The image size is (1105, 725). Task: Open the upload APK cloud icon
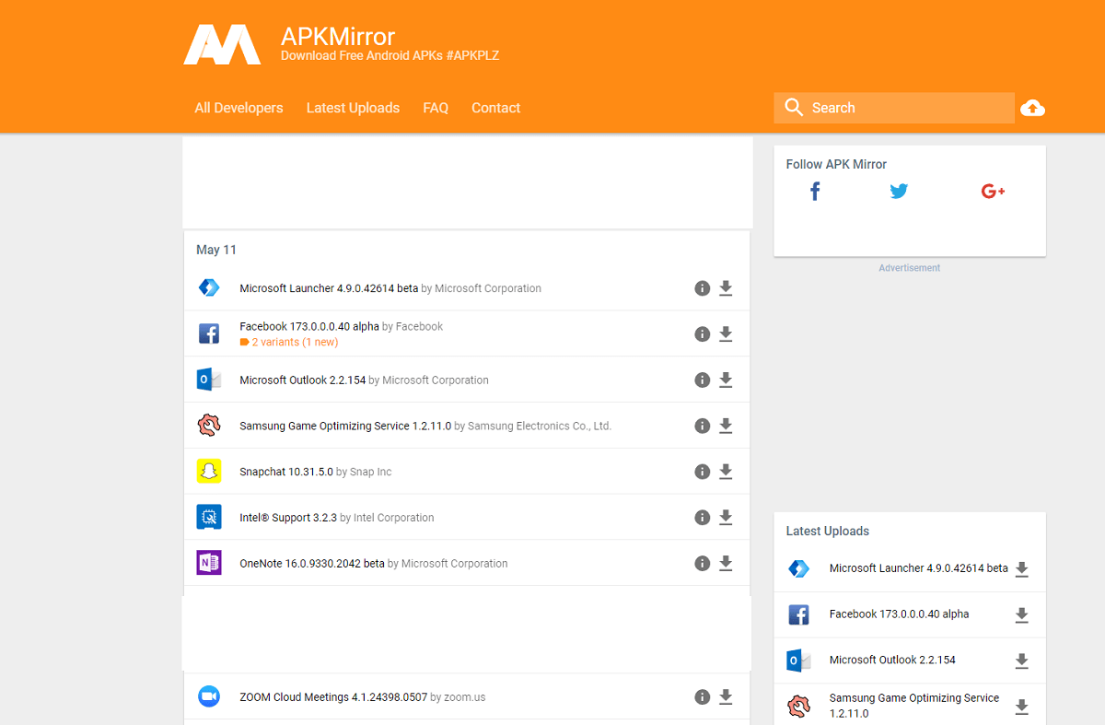[1032, 108]
